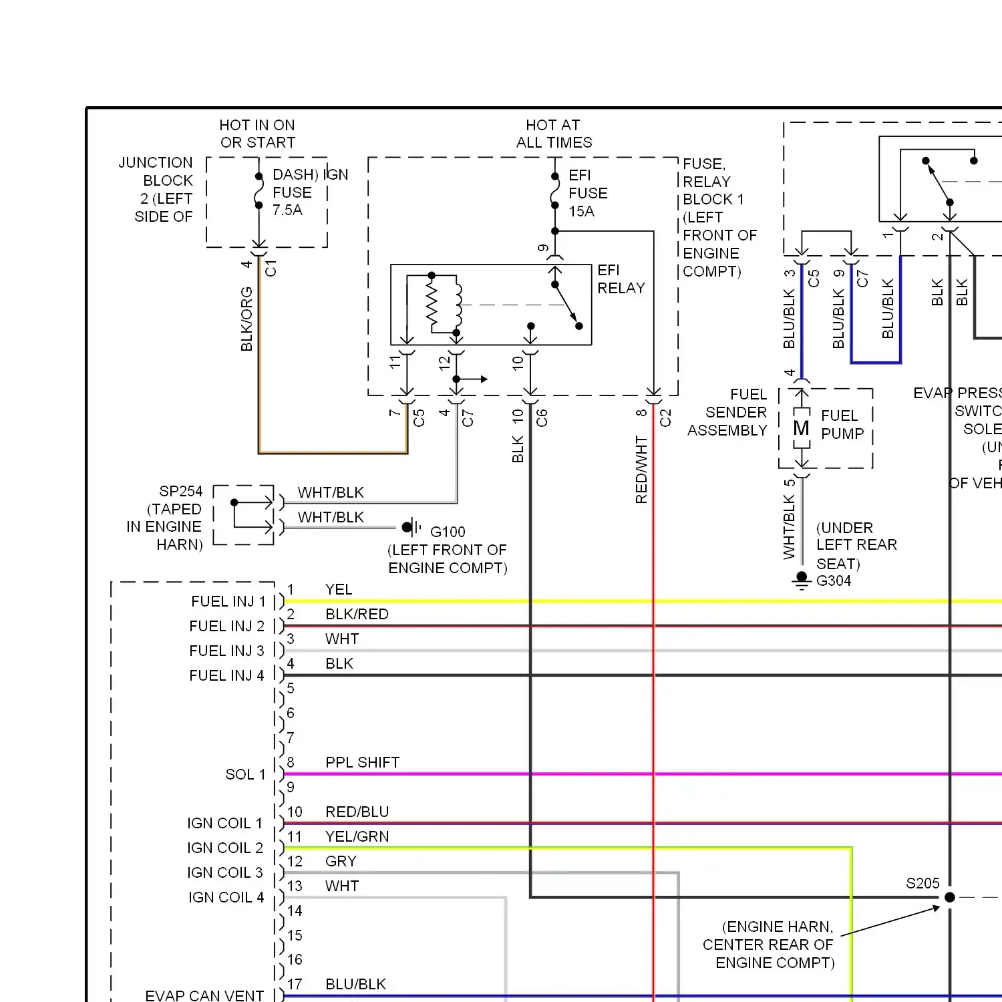Click the 'SOL 1' label

[245, 774]
